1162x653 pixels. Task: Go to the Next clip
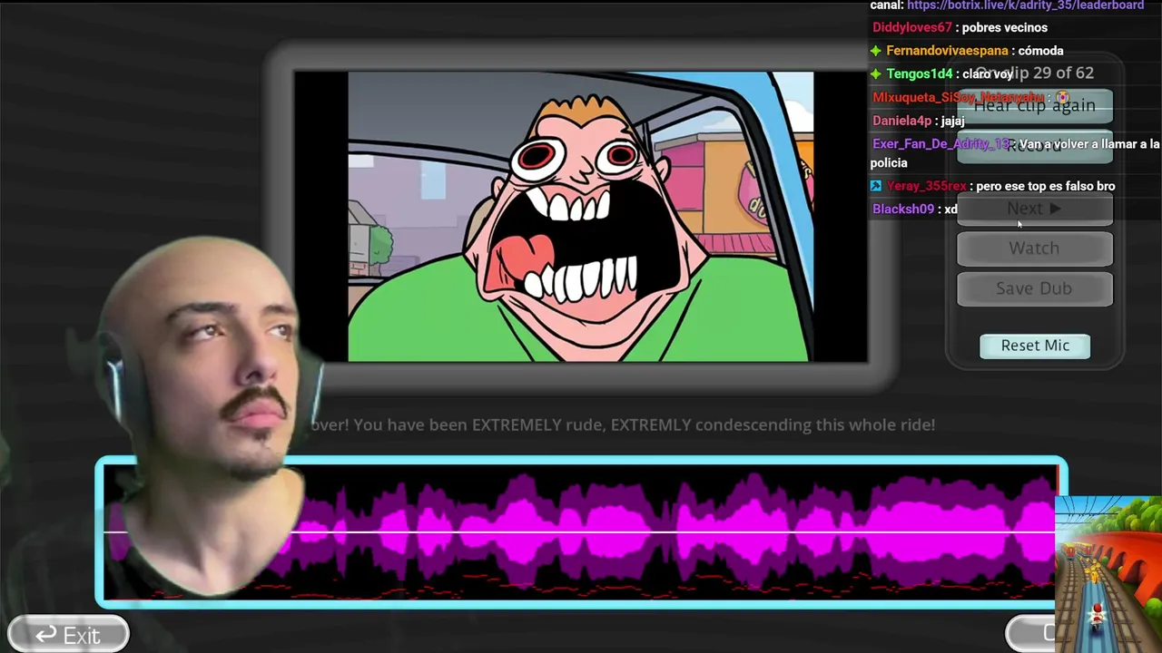(x=1035, y=209)
